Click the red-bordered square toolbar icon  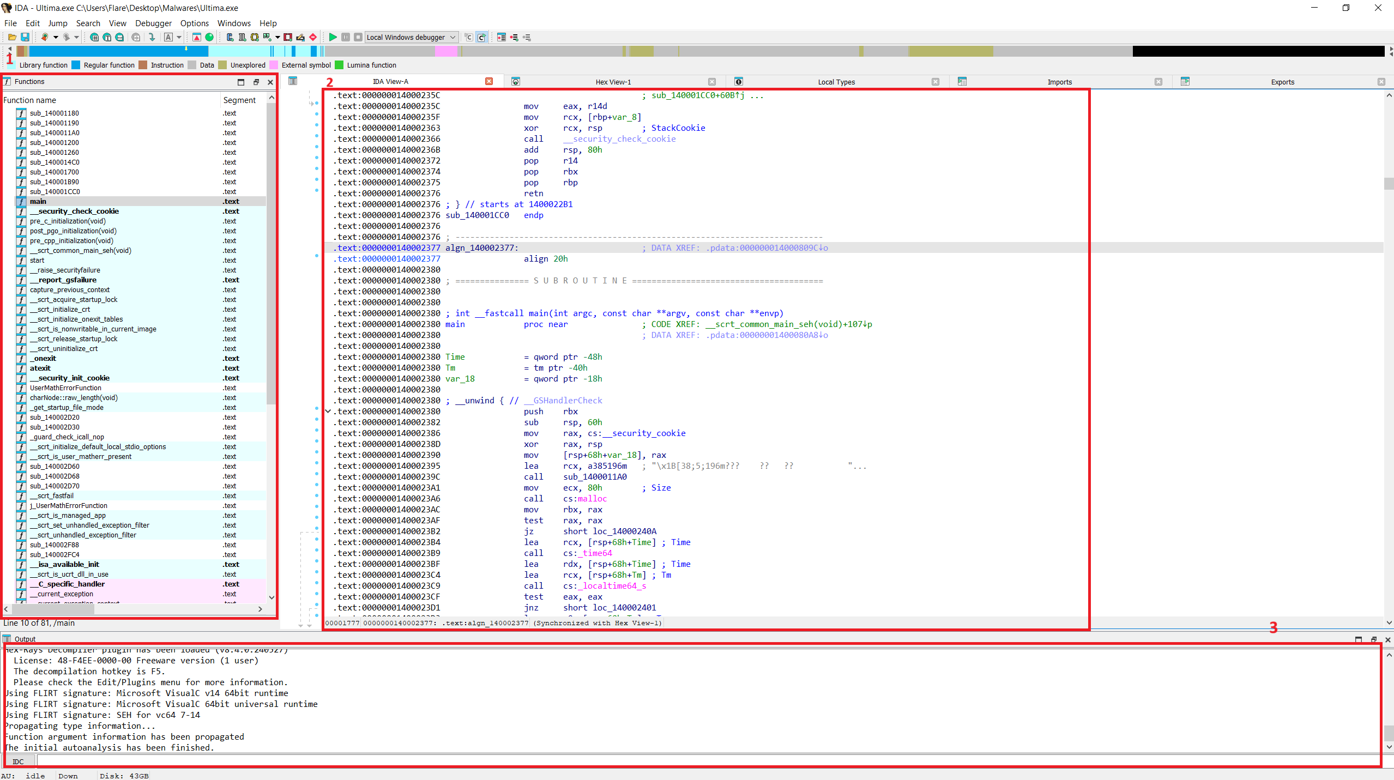tap(288, 37)
